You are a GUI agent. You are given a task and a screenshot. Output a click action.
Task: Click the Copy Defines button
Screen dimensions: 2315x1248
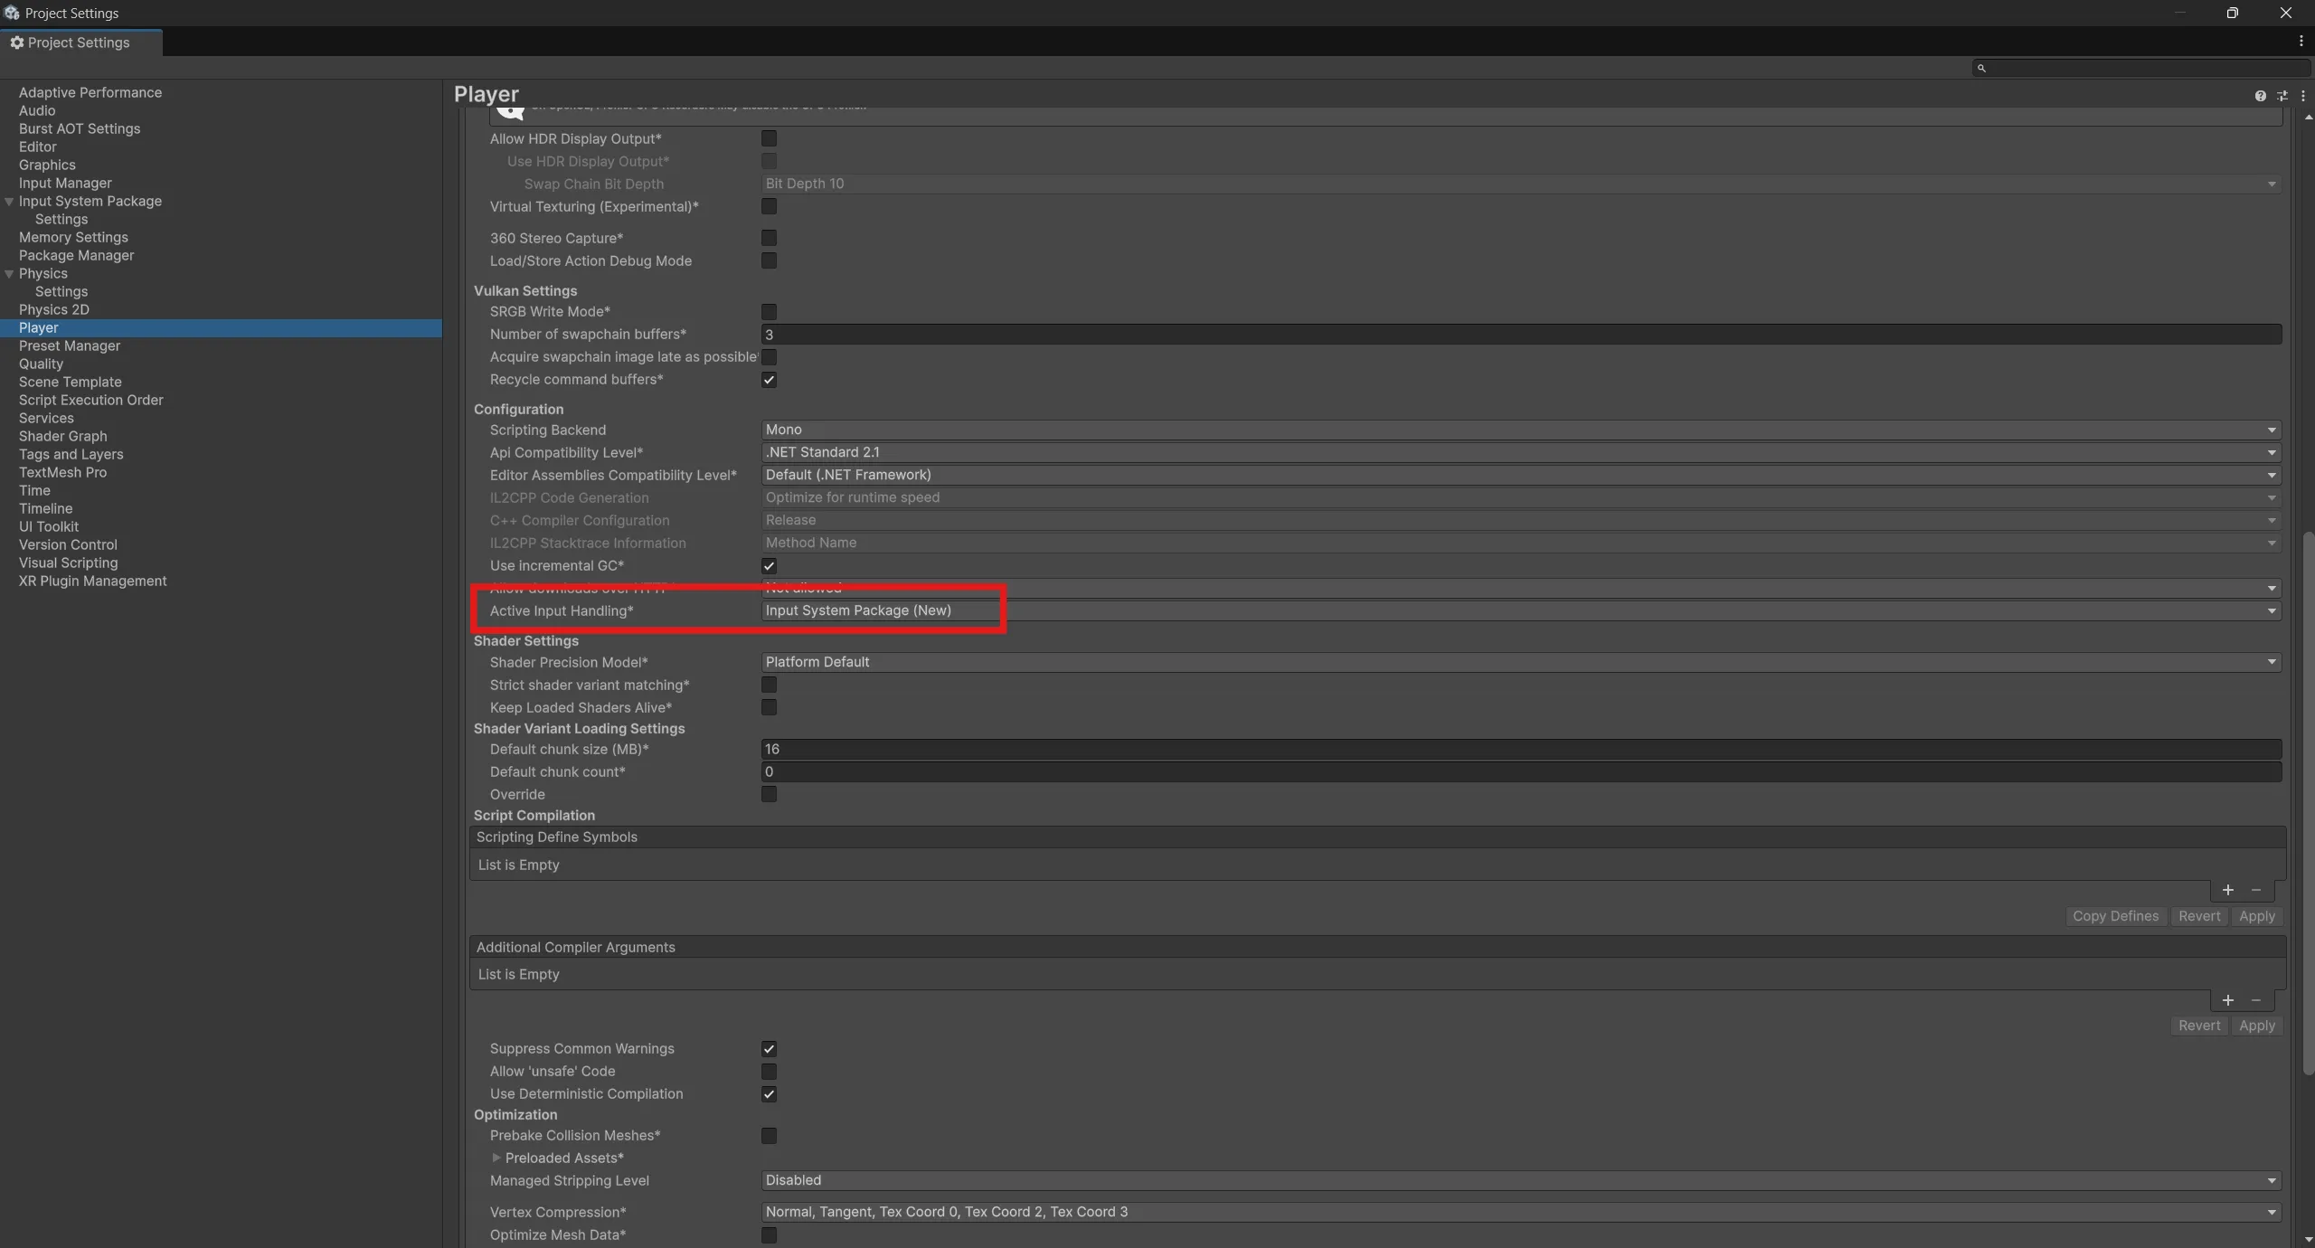coord(2115,916)
